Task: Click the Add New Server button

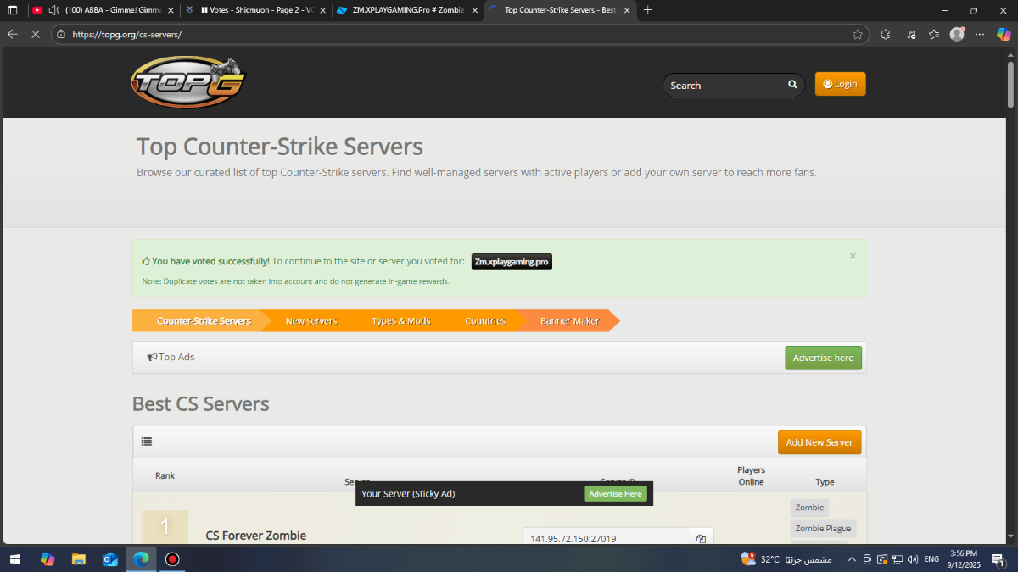Action: pos(819,442)
